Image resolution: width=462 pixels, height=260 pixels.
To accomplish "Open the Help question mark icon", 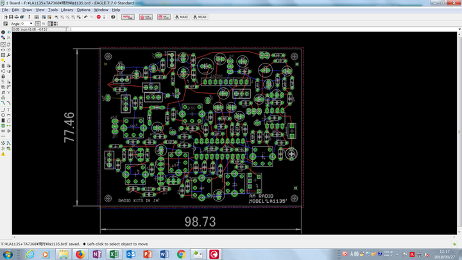I will tap(113, 17).
